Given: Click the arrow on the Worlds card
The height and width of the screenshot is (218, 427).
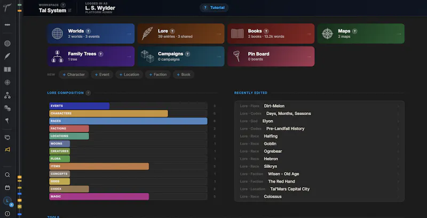Looking at the screenshot, I should click(x=129, y=34).
